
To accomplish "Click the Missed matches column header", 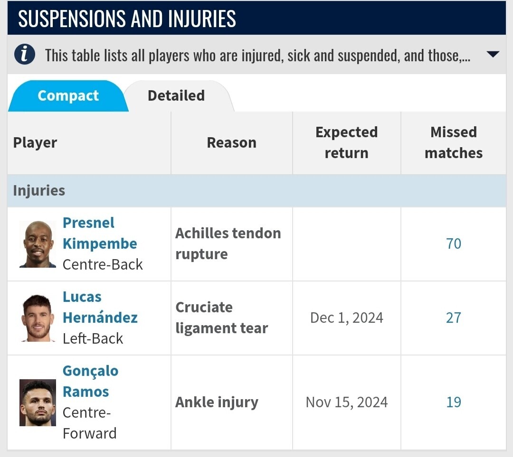I will 454,142.
